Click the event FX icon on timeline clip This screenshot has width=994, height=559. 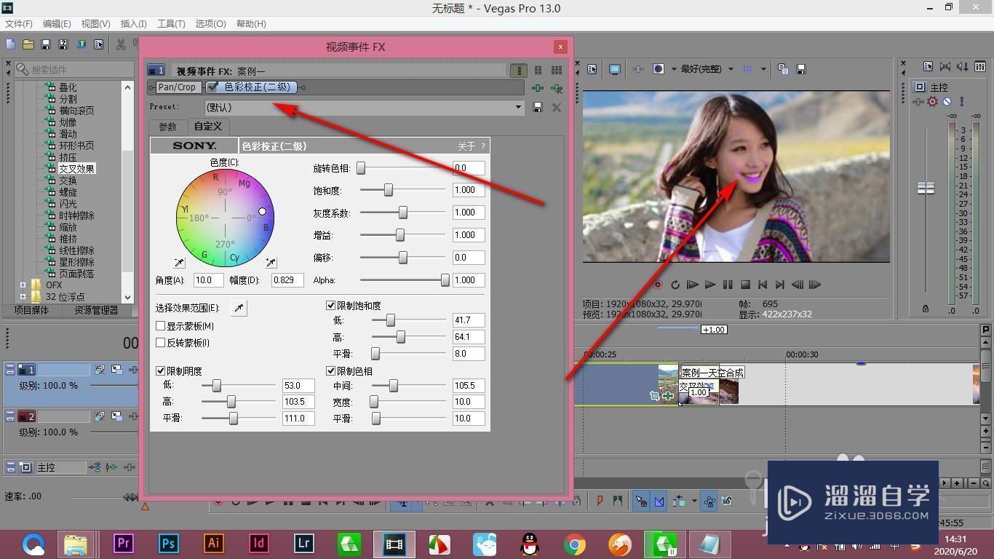668,396
